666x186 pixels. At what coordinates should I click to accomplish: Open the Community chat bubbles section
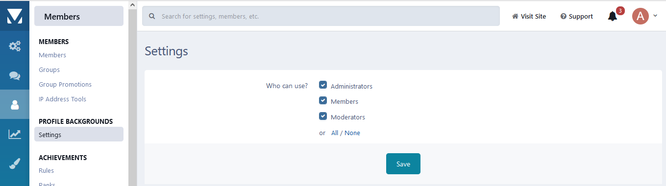tap(15, 75)
